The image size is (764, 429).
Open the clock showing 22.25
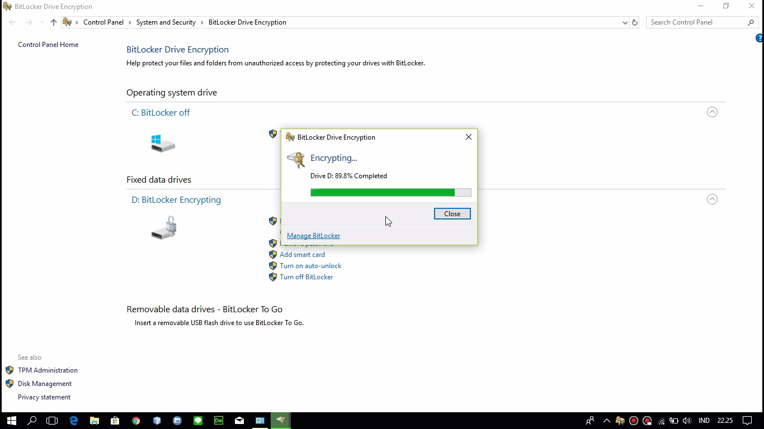click(725, 421)
